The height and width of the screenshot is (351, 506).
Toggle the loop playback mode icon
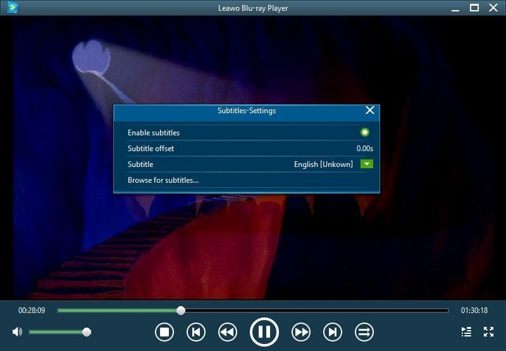click(x=364, y=331)
